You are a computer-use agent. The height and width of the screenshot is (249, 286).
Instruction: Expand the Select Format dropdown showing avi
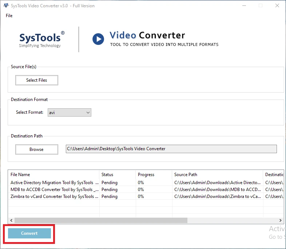click(x=69, y=113)
